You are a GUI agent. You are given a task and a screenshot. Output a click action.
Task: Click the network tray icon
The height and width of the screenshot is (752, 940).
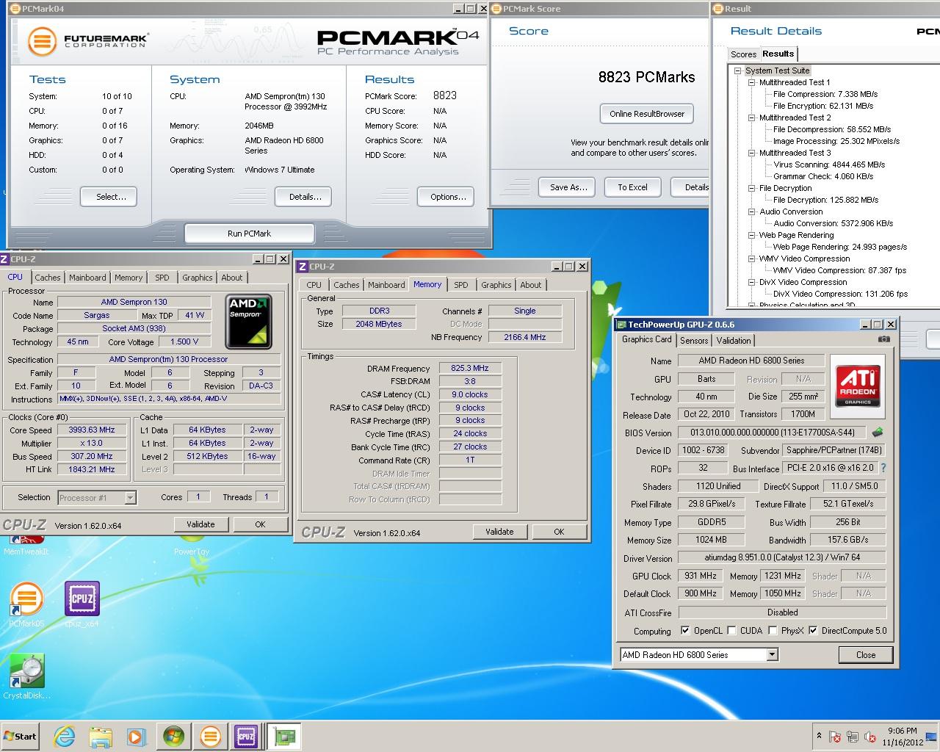coord(853,737)
